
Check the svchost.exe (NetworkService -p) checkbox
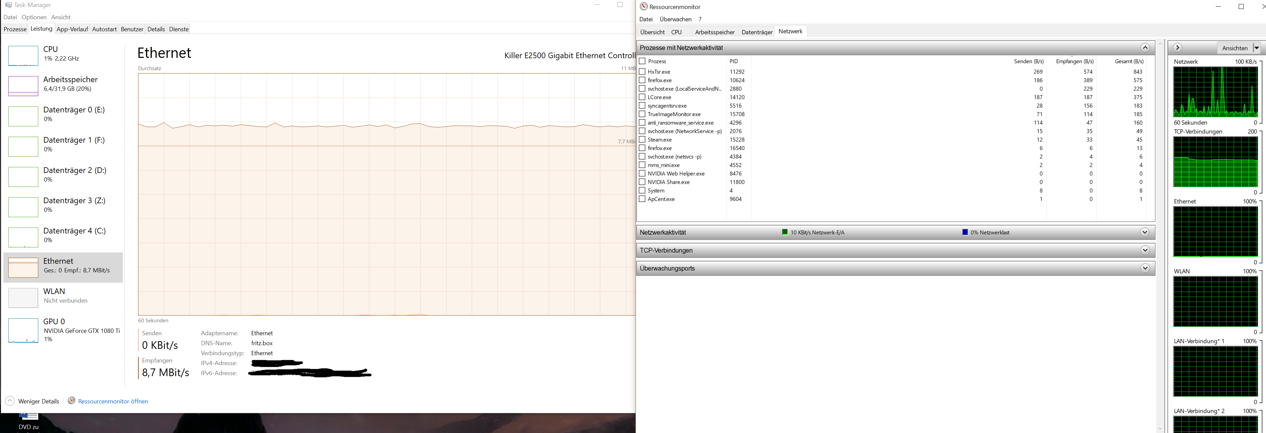click(x=642, y=131)
